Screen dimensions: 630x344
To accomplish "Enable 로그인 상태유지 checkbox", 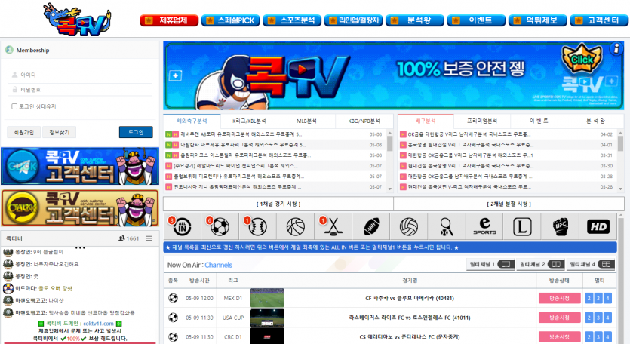I will [x=14, y=106].
